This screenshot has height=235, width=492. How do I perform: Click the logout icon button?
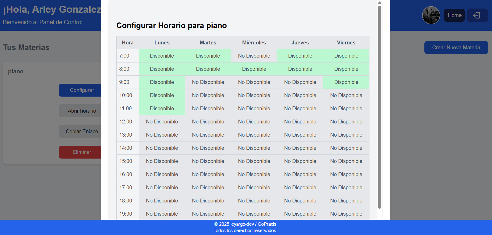click(x=477, y=15)
